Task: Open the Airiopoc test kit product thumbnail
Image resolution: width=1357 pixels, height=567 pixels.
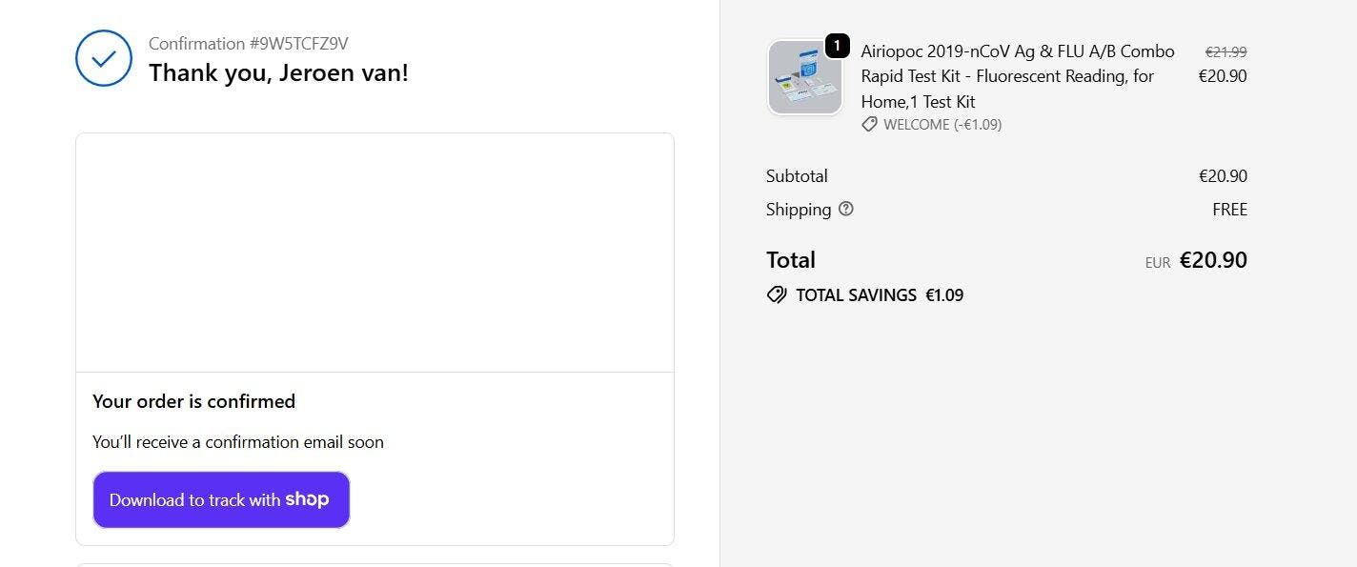Action: [x=804, y=78]
